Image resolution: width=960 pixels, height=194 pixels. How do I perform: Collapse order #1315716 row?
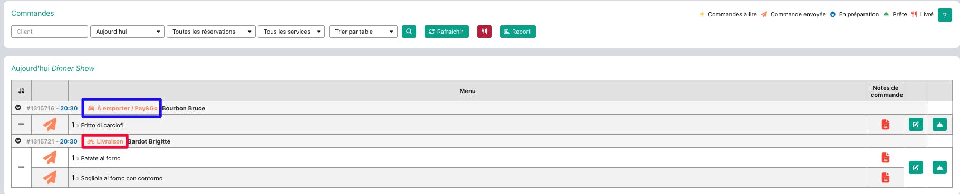tap(18, 108)
